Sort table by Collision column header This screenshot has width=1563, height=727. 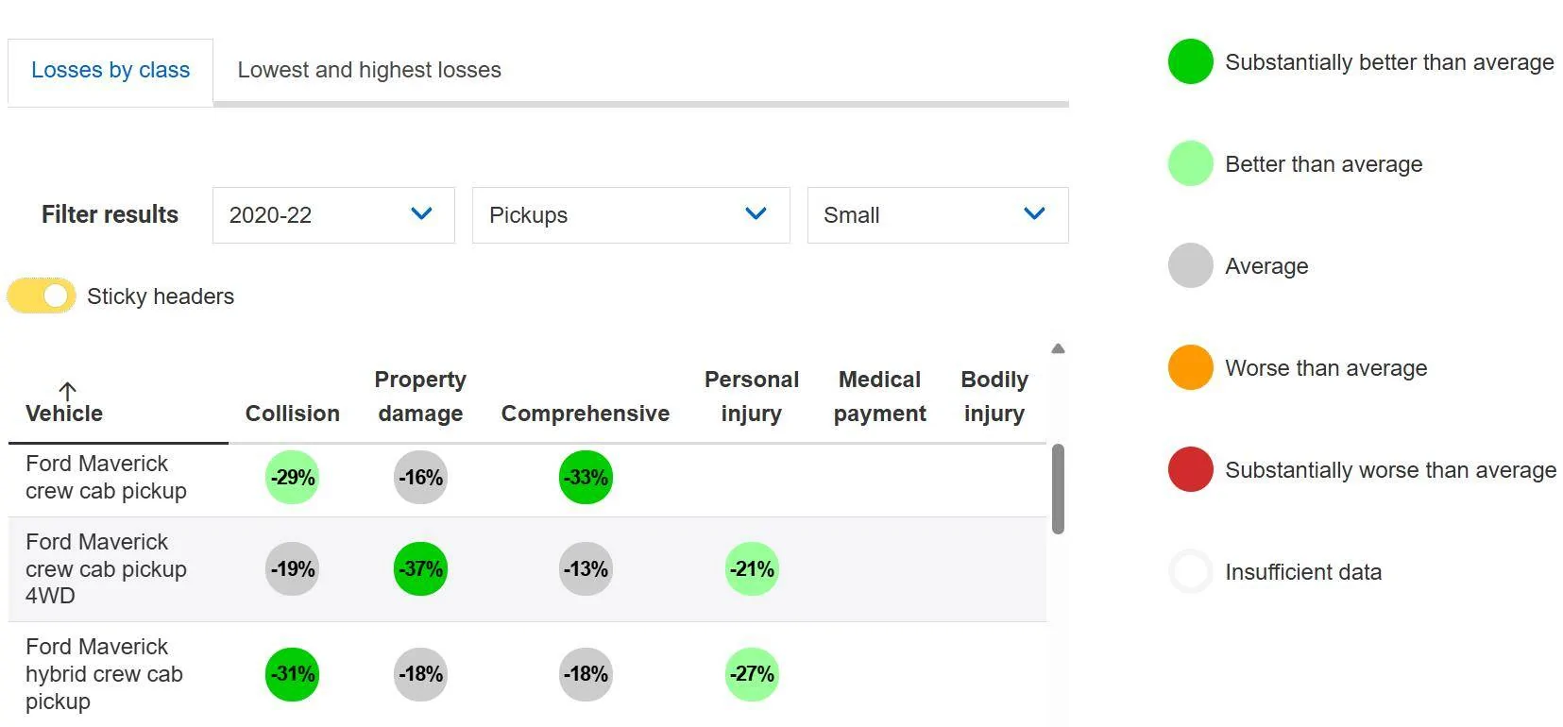coord(293,414)
